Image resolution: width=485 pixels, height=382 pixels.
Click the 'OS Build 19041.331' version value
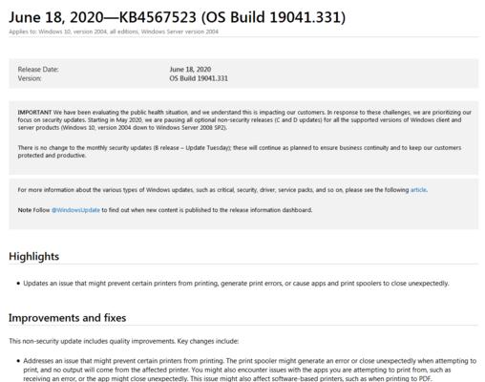(x=199, y=78)
